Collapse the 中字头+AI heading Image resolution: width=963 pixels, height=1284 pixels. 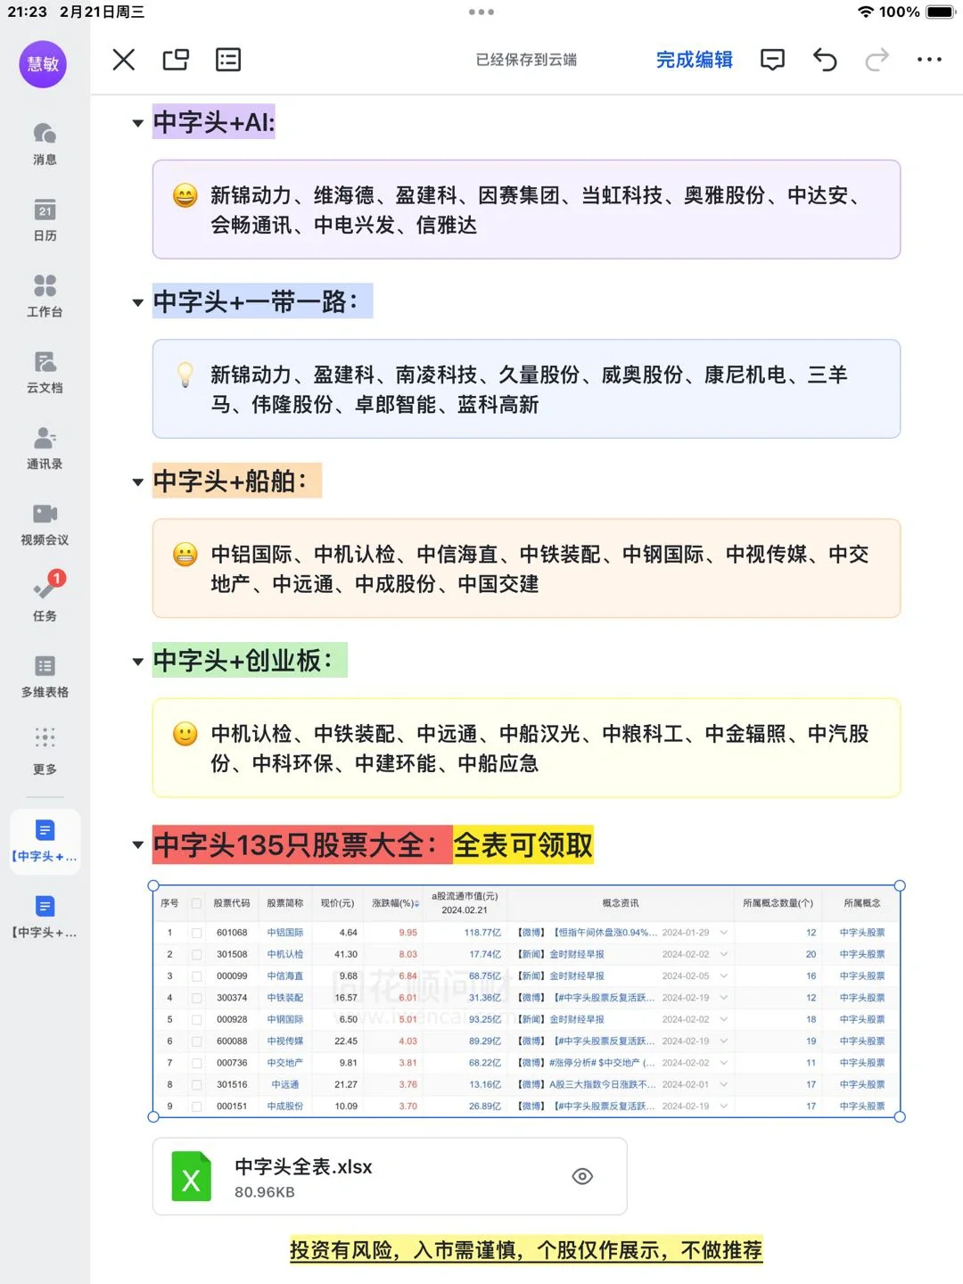click(138, 123)
